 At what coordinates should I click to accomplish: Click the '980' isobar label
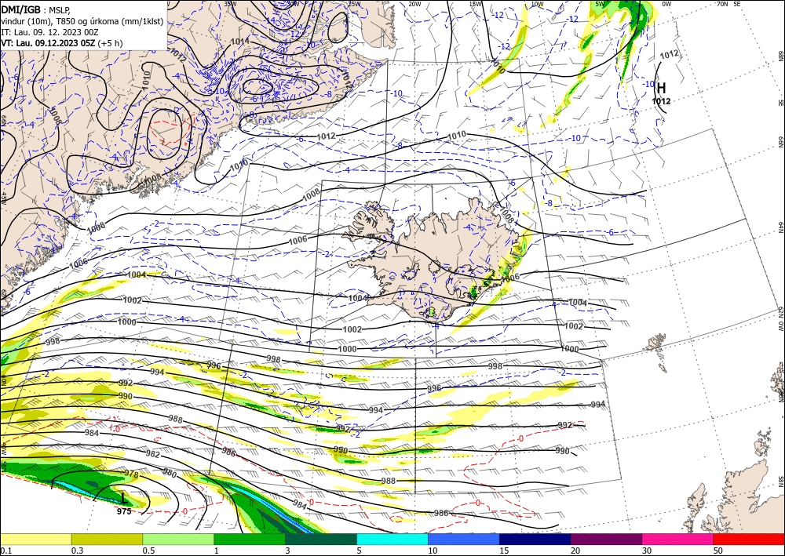[170, 473]
